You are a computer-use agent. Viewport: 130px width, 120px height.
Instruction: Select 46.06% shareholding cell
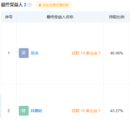point(117,53)
